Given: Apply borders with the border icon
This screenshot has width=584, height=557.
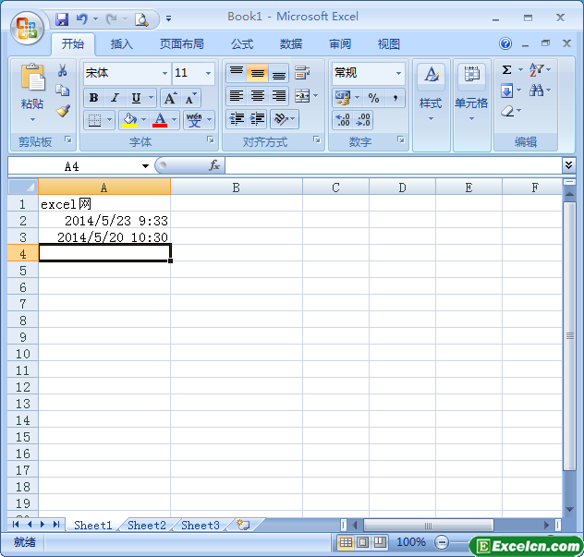Looking at the screenshot, I should [x=94, y=119].
